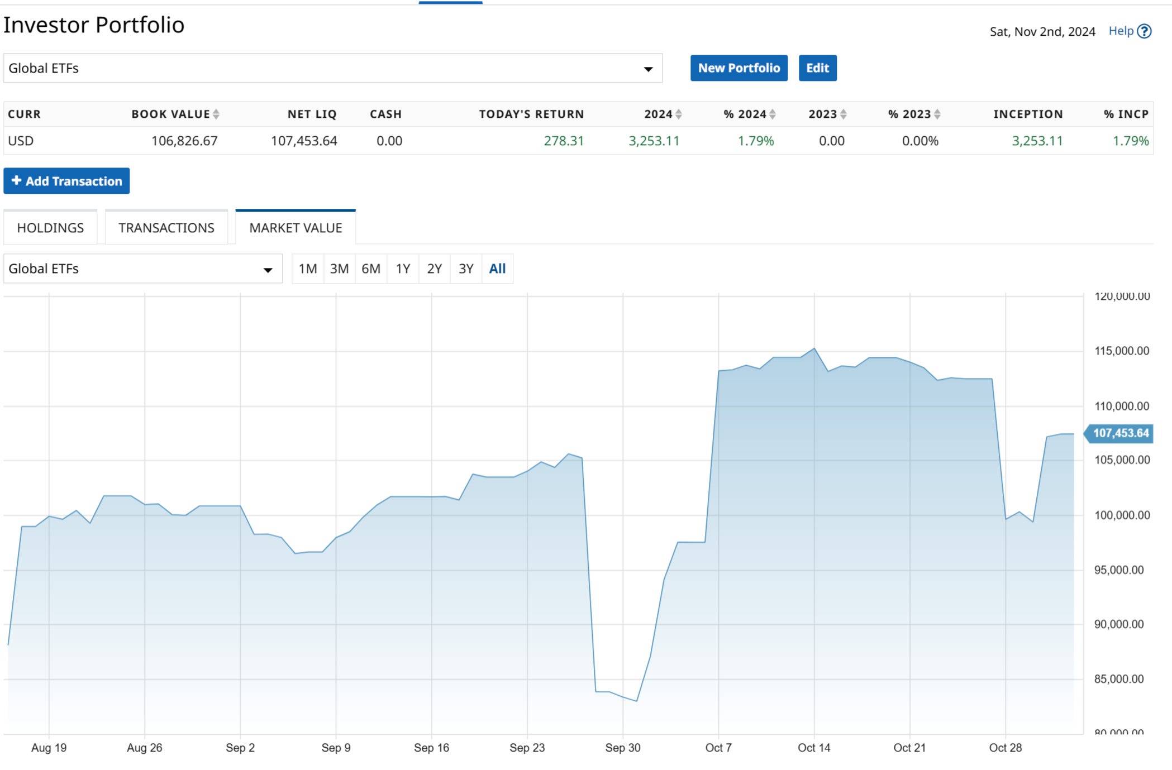
Task: Sort by Book Value column arrows
Action: (216, 114)
